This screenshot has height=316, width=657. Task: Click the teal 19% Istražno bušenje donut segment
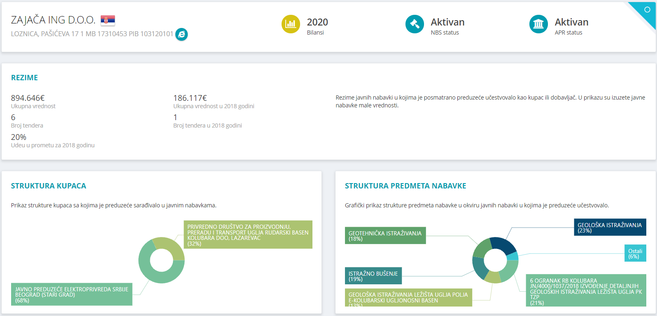click(478, 267)
